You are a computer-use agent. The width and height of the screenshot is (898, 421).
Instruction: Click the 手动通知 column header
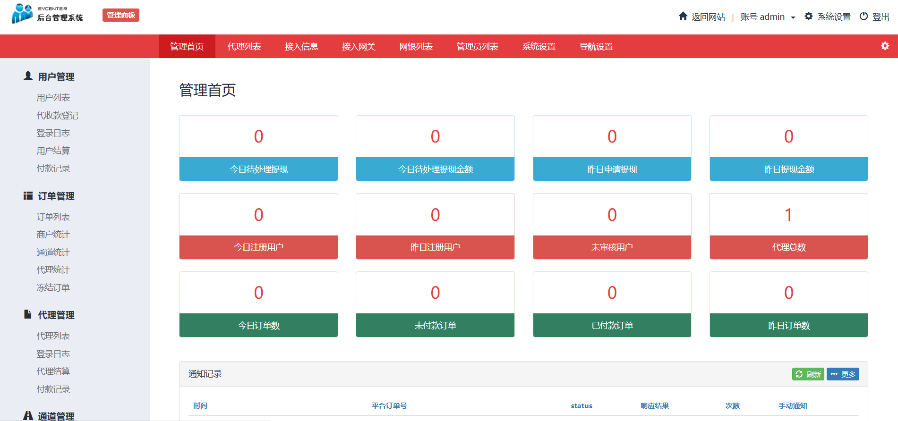pos(793,406)
